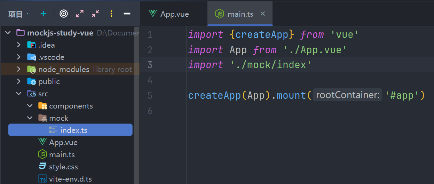Open the project panel options three-dot menu
434x184 pixels.
111,14
